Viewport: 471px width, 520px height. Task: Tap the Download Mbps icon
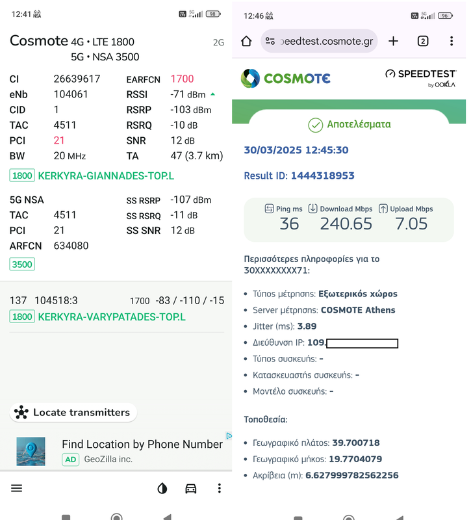[x=312, y=209]
